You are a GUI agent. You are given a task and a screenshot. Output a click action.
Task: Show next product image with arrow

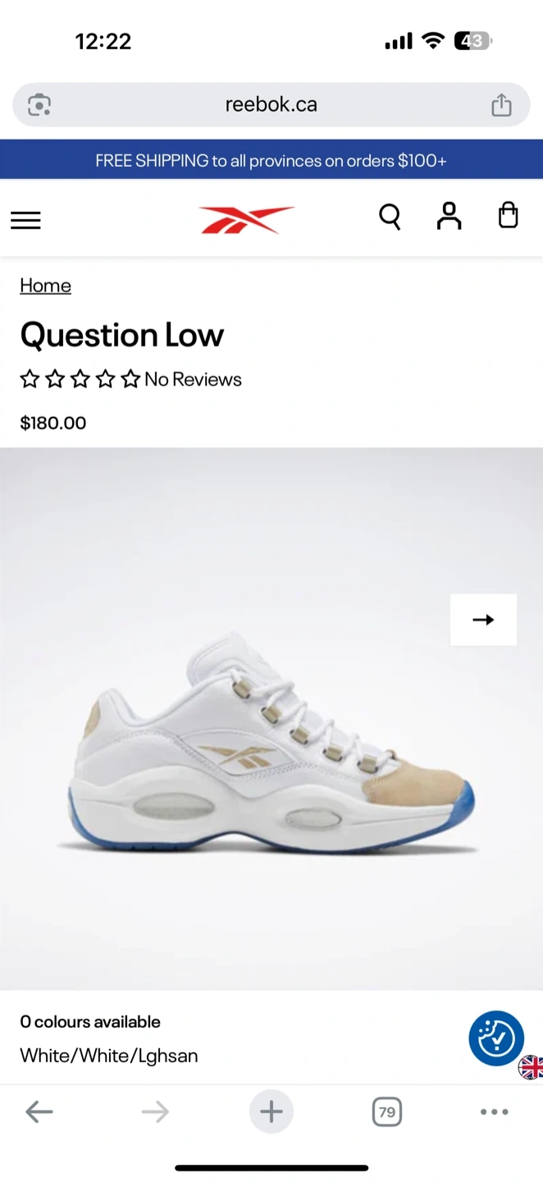(484, 620)
